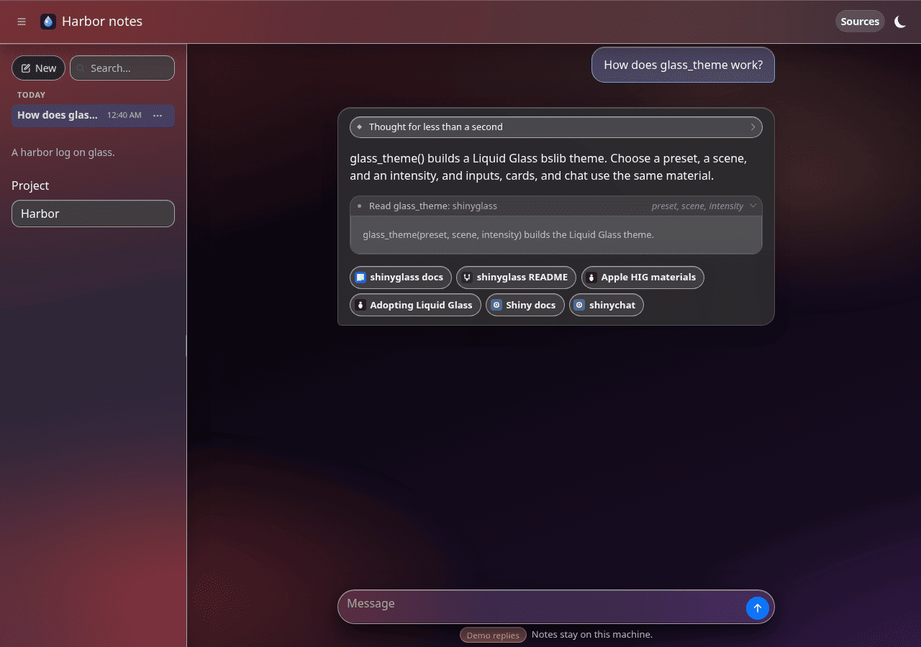Expand the 'Thought for less than a second' section

556,127
